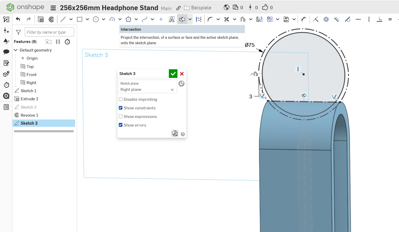Select the Linear pattern tool
This screenshot has width=399, height=232.
click(x=270, y=19)
